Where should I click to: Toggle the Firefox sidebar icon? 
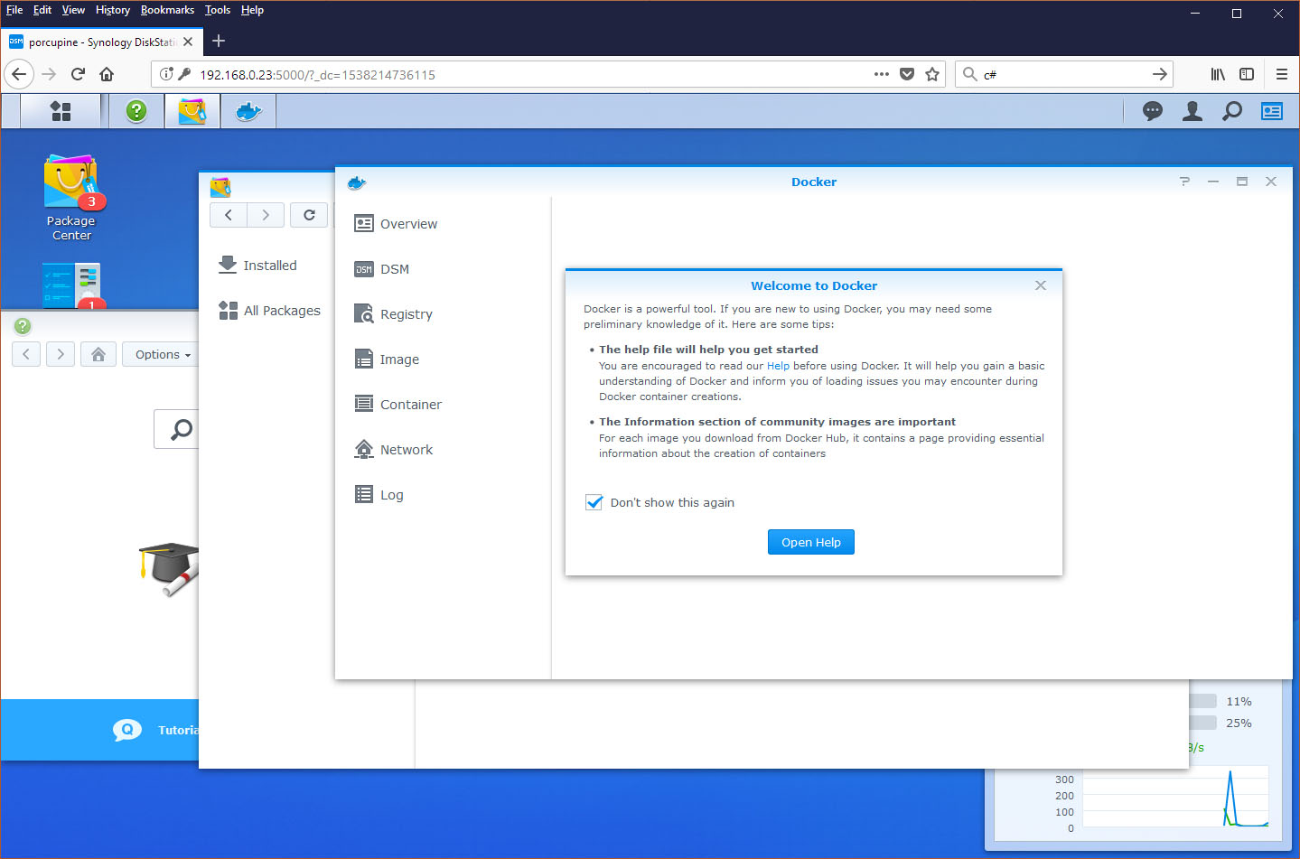point(1247,74)
